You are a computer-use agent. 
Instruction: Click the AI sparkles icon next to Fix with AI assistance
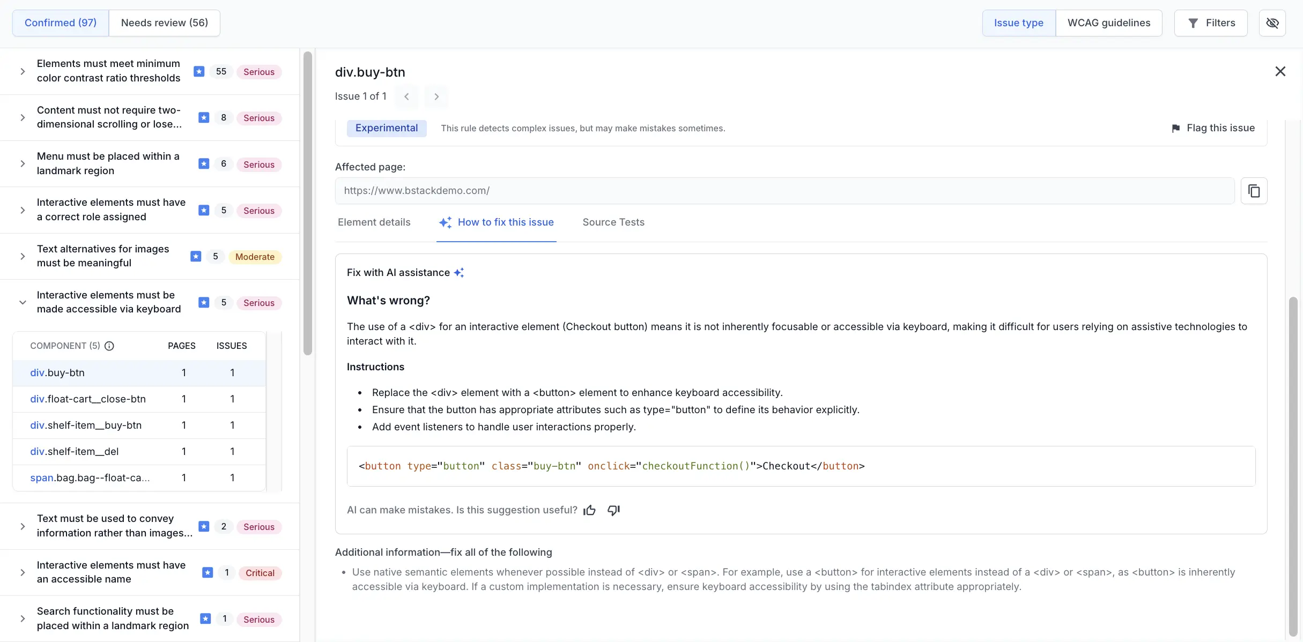[459, 272]
